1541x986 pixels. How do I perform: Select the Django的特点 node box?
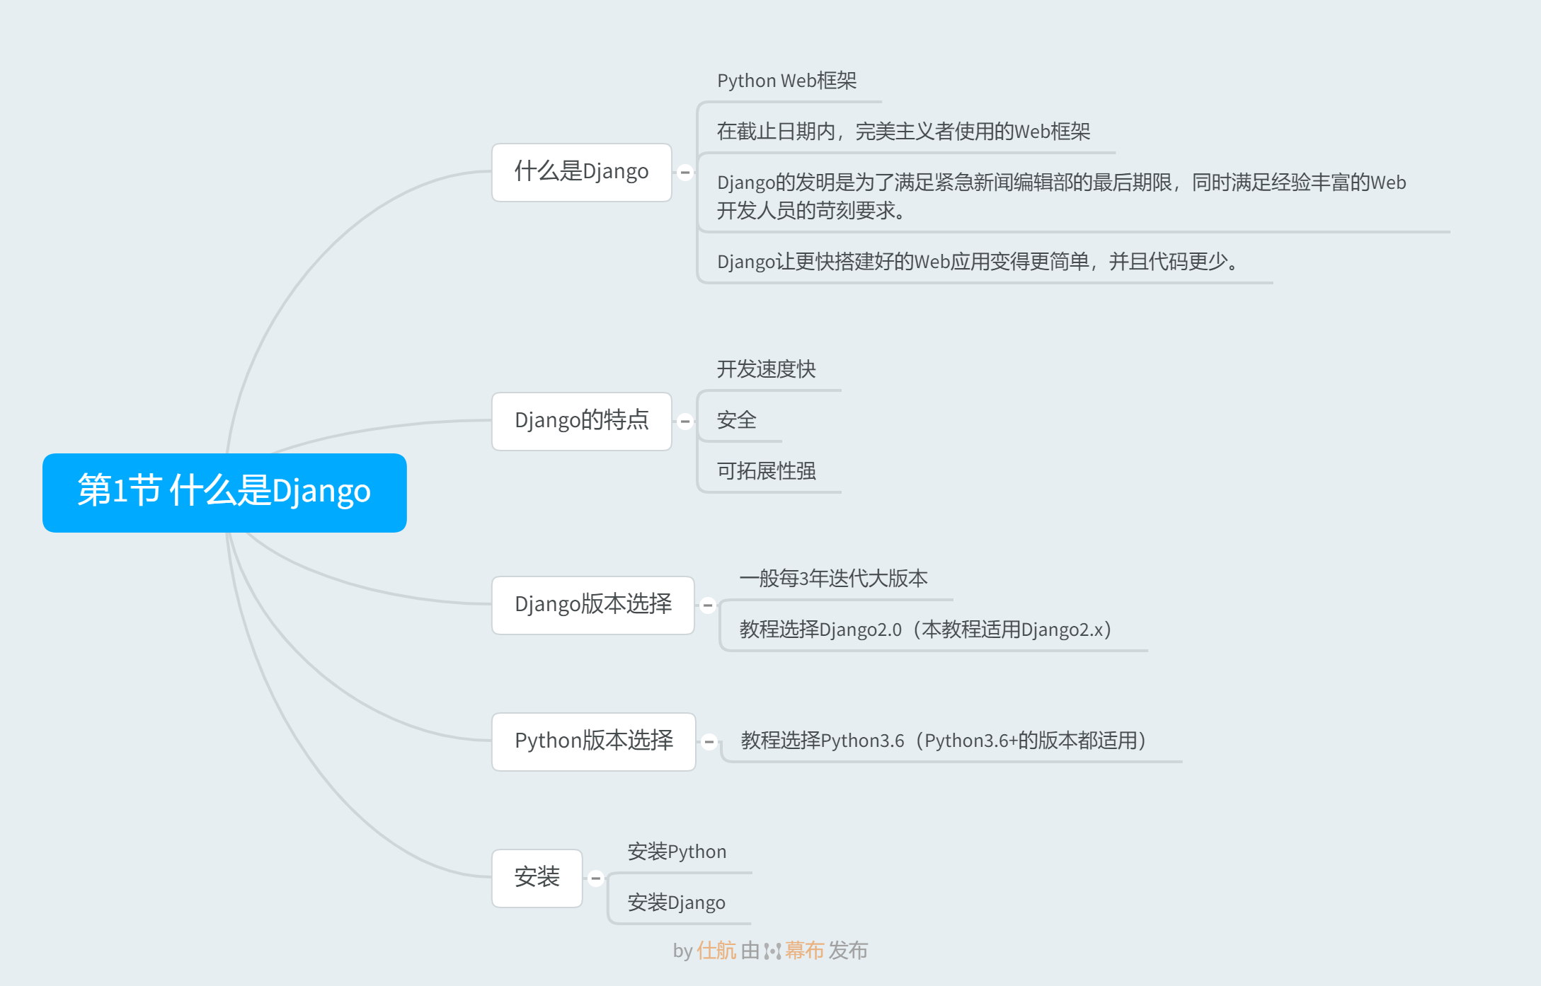(x=582, y=422)
